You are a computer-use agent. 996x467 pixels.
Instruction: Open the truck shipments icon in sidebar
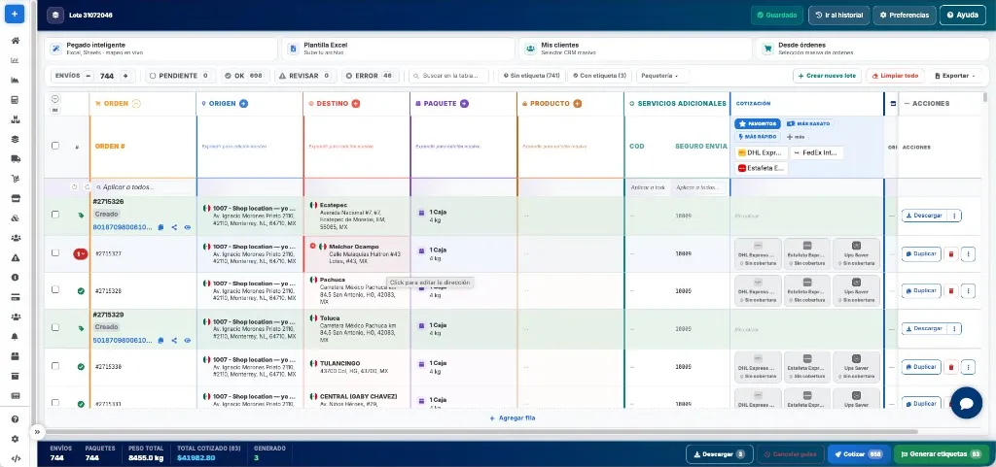tap(16, 159)
